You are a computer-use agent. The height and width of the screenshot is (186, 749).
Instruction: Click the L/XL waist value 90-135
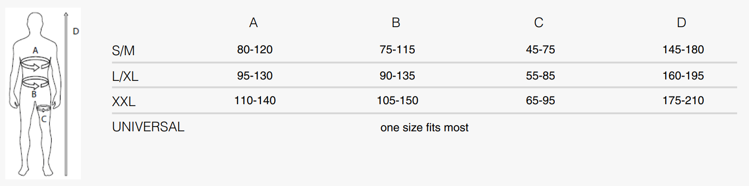click(397, 76)
